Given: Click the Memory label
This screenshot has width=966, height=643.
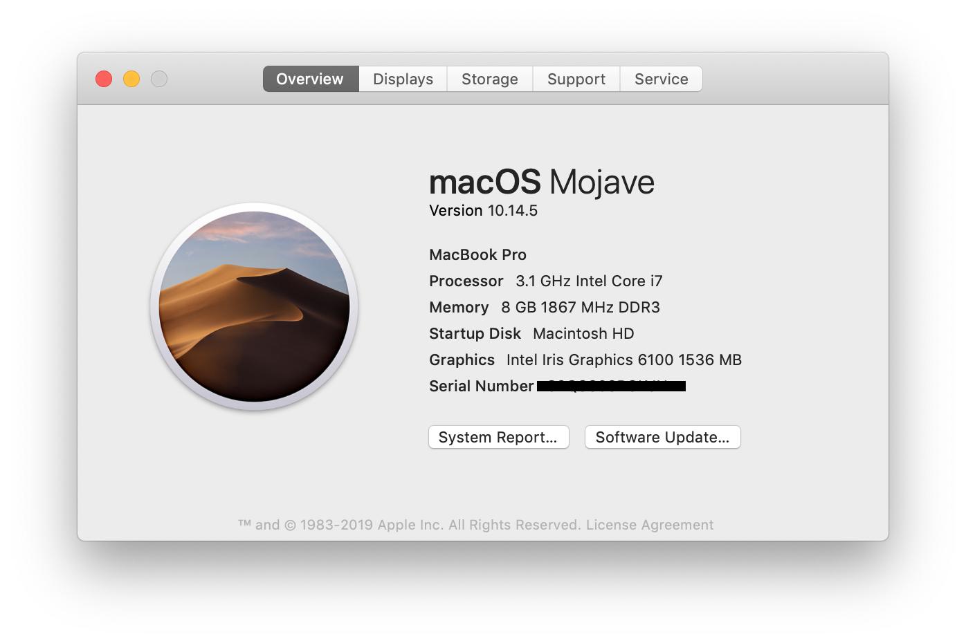Looking at the screenshot, I should point(459,307).
